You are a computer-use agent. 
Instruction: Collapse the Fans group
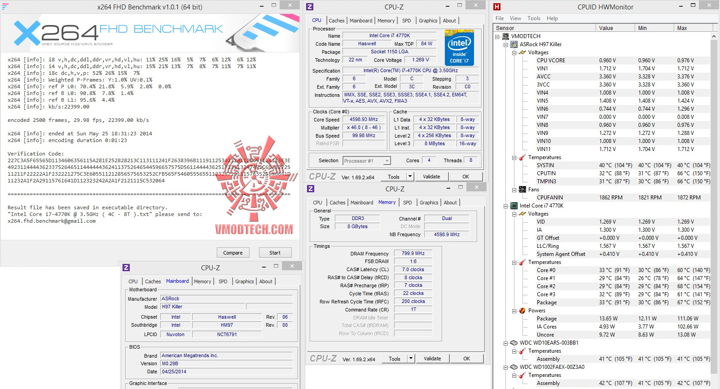514,190
